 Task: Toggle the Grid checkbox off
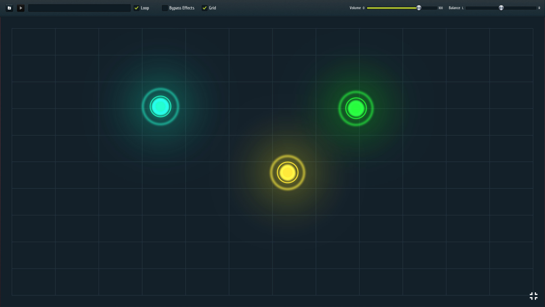click(205, 8)
